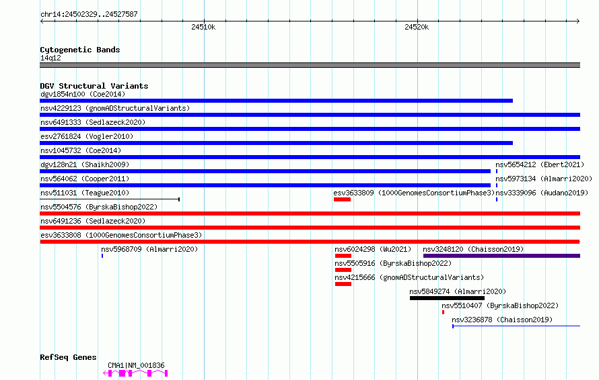Image resolution: width=599 pixels, height=380 pixels.
Task: Open nsv5973134 (Almarri2020) label
Action: (544, 179)
